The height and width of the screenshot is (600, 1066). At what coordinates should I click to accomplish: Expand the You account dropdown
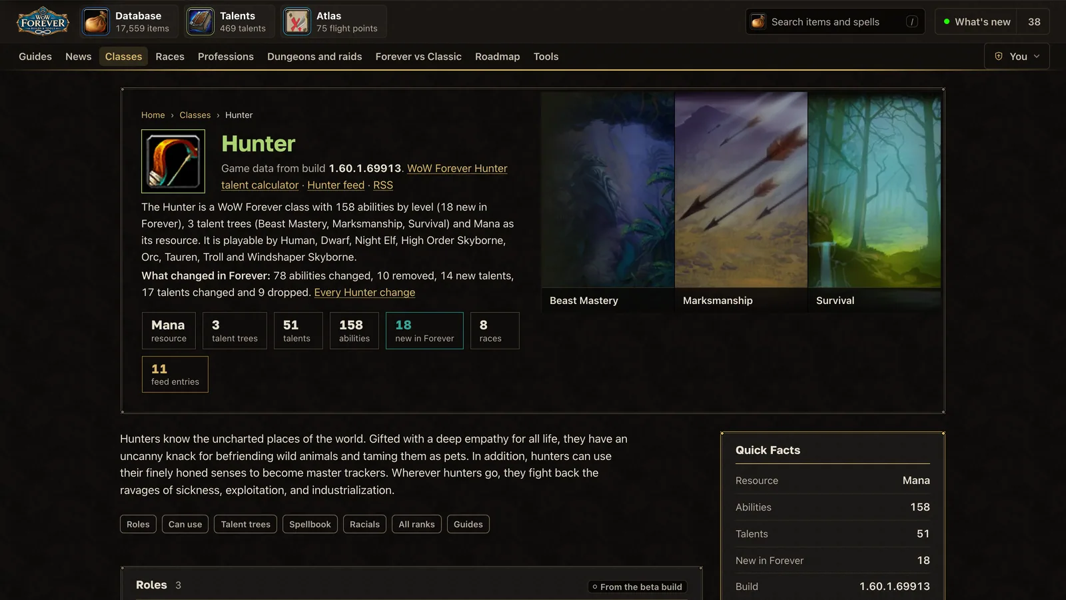pyautogui.click(x=1017, y=56)
